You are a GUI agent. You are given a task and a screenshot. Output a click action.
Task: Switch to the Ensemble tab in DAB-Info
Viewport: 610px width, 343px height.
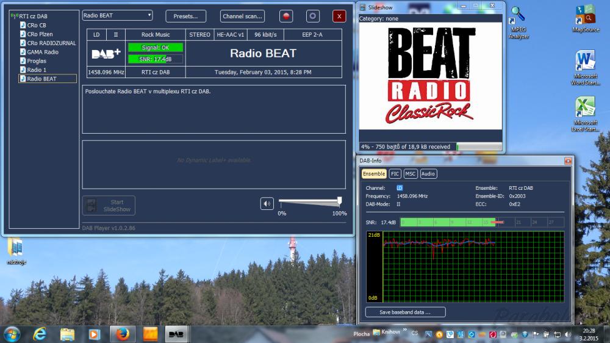tap(374, 174)
